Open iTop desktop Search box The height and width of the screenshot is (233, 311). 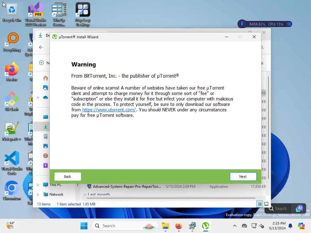point(278,209)
